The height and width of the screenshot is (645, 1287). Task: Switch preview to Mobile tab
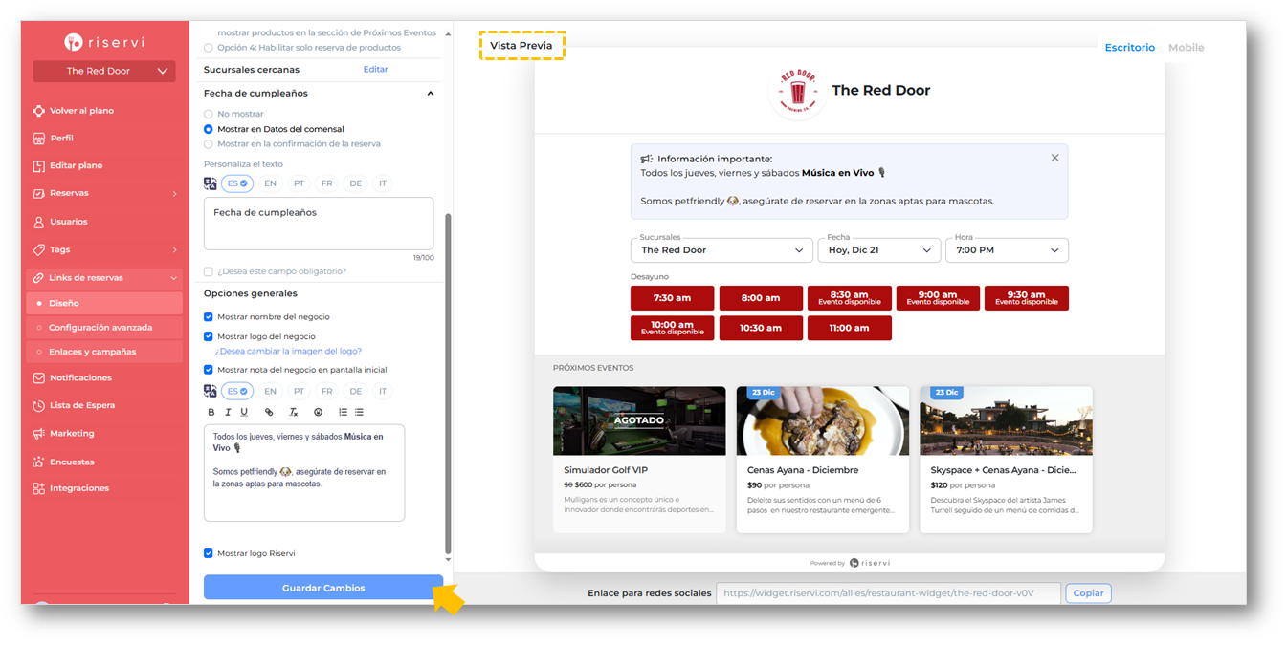tap(1186, 47)
